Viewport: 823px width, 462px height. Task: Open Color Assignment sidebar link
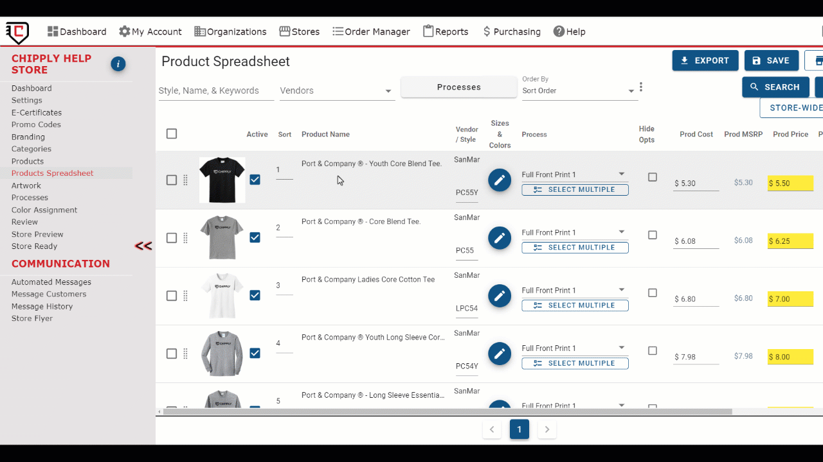[x=44, y=210]
